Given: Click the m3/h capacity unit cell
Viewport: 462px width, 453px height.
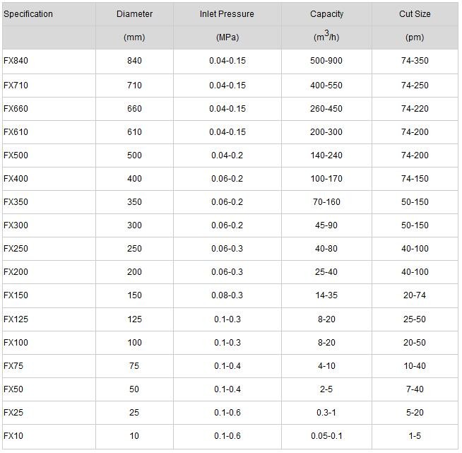Looking at the screenshot, I should [326, 37].
